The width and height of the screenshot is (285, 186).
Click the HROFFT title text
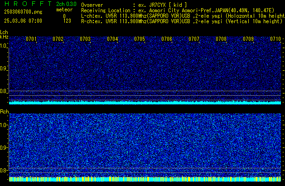pos(28,4)
